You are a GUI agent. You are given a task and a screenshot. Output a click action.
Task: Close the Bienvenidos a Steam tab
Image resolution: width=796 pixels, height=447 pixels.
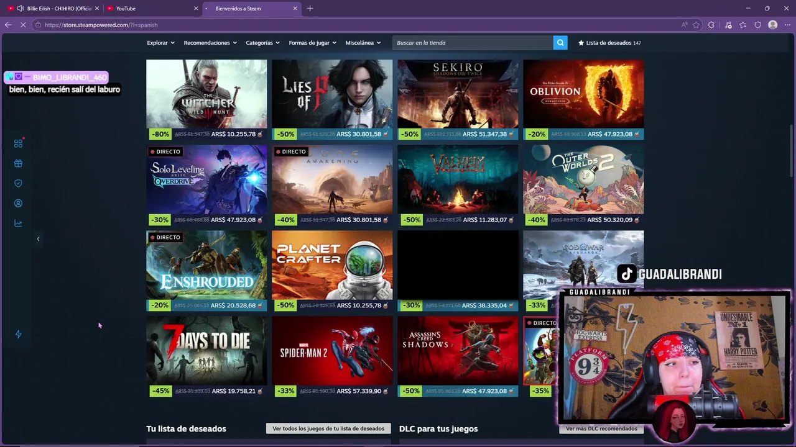[x=295, y=8]
